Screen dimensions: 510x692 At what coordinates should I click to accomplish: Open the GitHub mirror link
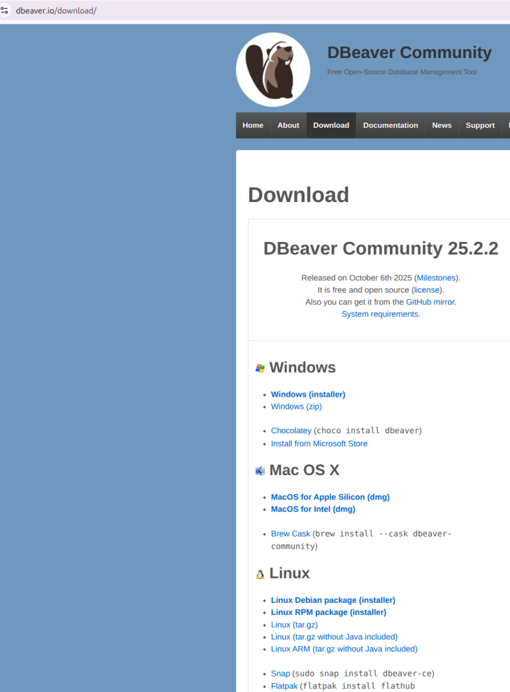(x=430, y=302)
